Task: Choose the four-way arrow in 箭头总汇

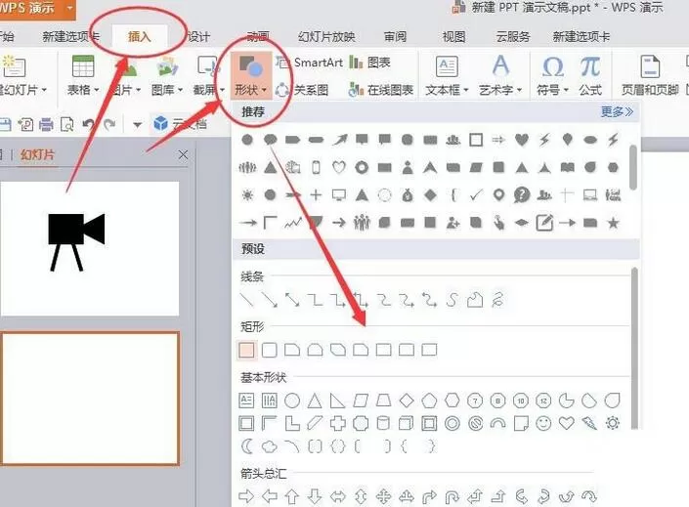Action: (383, 497)
